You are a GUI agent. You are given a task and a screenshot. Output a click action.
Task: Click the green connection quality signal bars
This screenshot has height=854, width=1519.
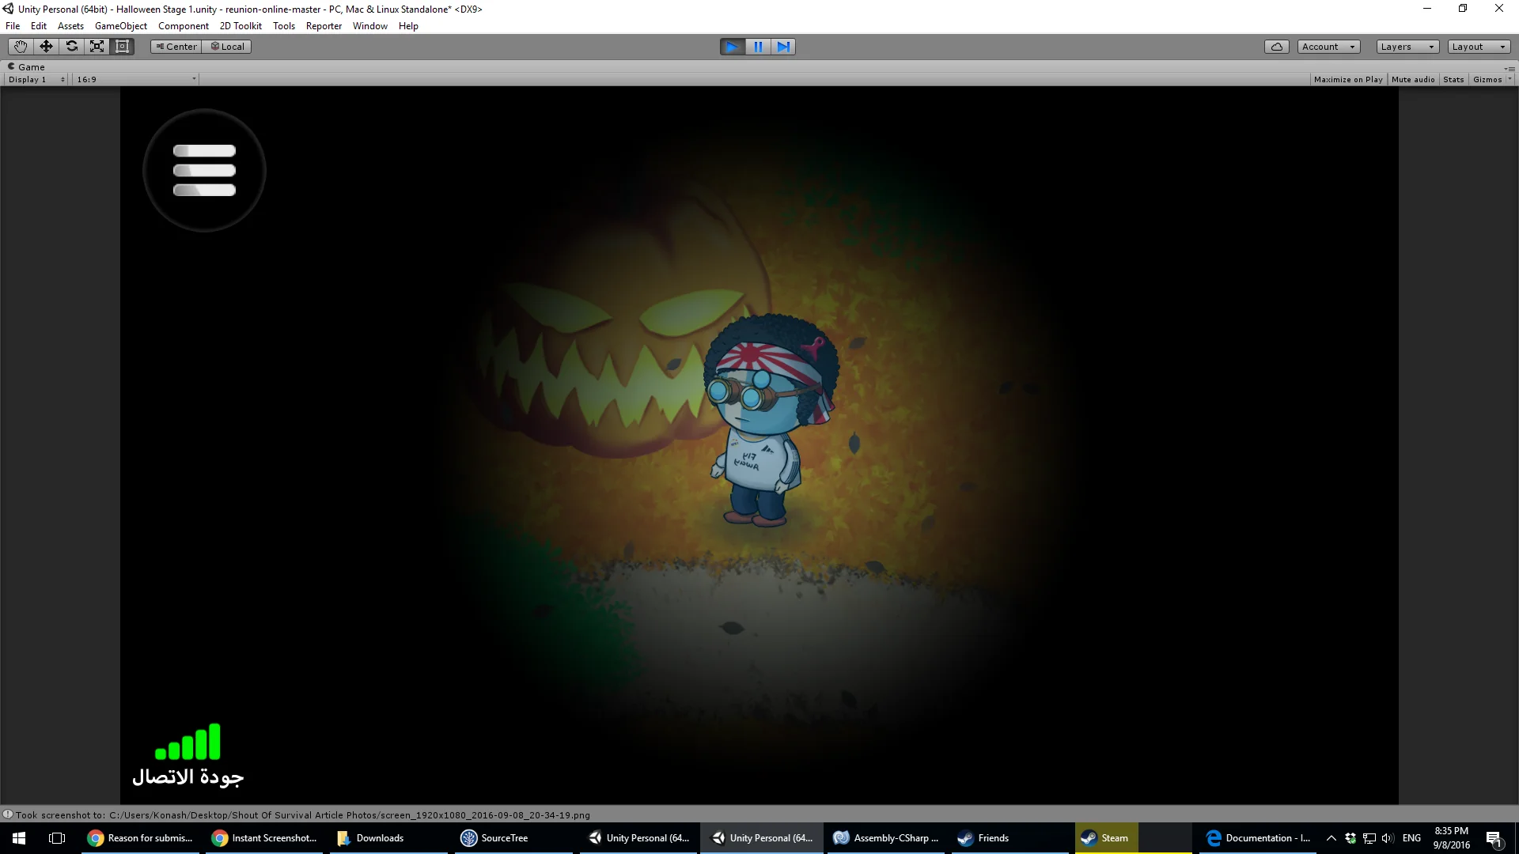tap(188, 741)
